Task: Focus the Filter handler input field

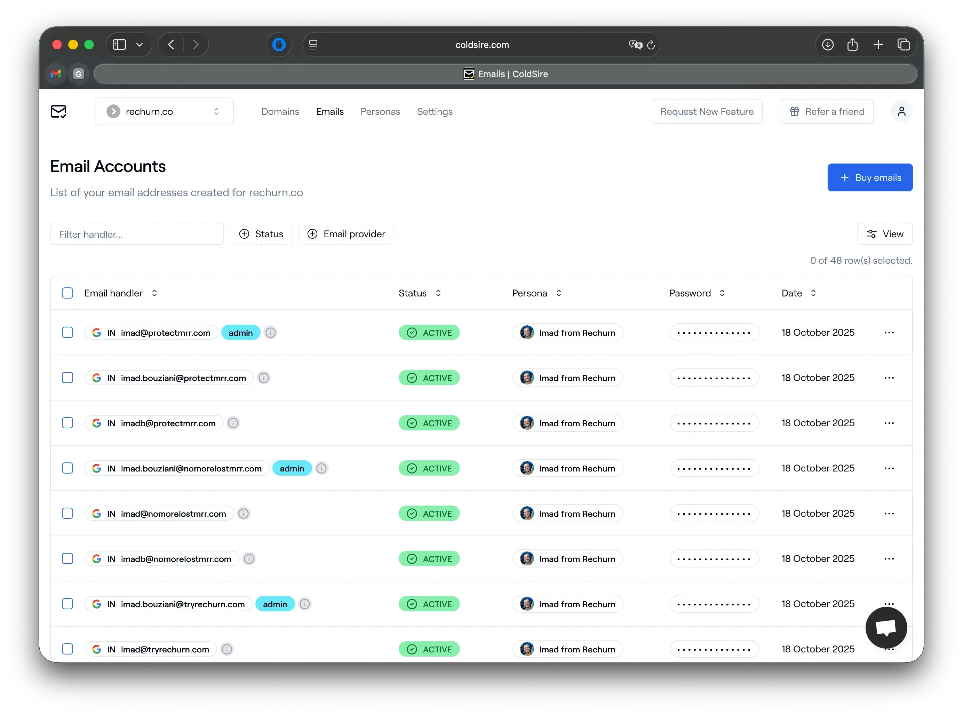Action: click(x=136, y=234)
